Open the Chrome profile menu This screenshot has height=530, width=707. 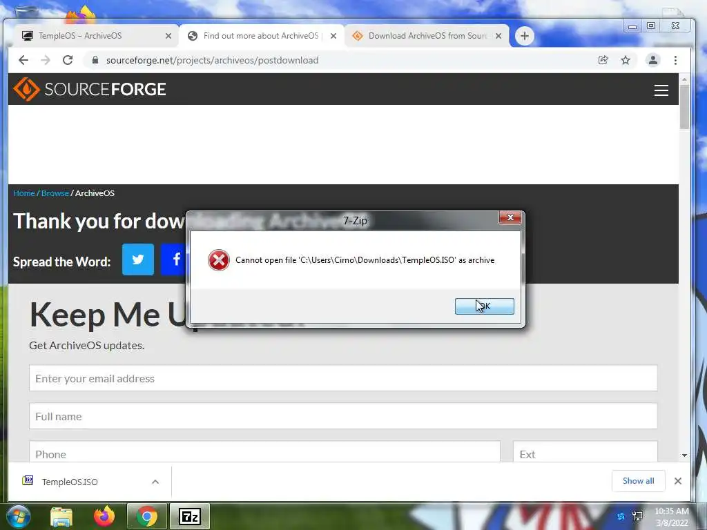point(653,60)
